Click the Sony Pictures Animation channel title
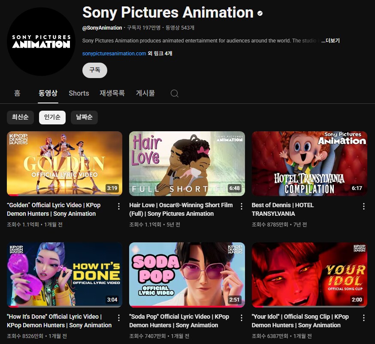Viewport: 375px width, 344px height. tap(168, 12)
